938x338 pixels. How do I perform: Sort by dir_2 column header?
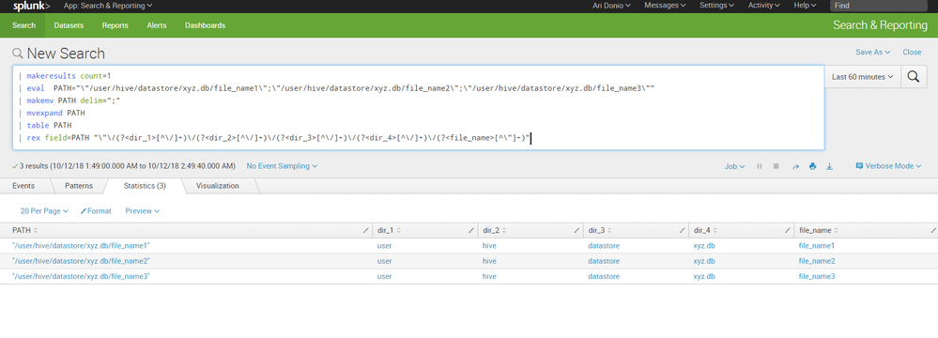[x=494, y=230]
